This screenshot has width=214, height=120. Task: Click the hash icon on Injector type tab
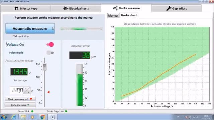coord(16,8)
